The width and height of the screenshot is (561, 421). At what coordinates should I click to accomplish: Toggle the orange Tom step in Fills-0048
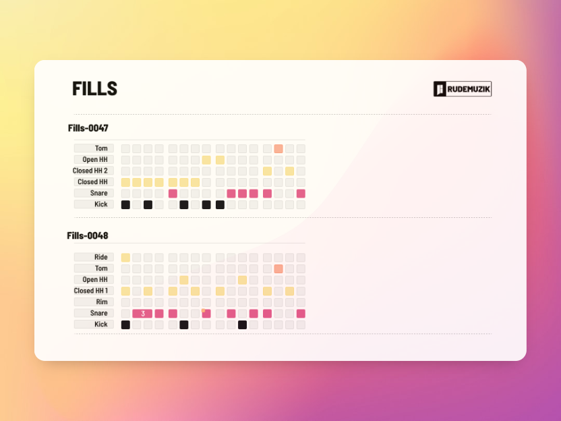click(278, 269)
